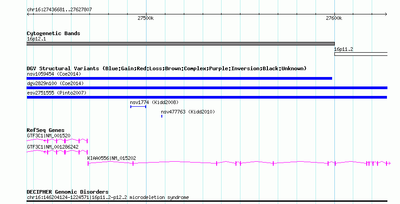Screen dimensions: 400x204
Task: Open variant label nsv477763 (Kidd2010)
Action: [188, 112]
